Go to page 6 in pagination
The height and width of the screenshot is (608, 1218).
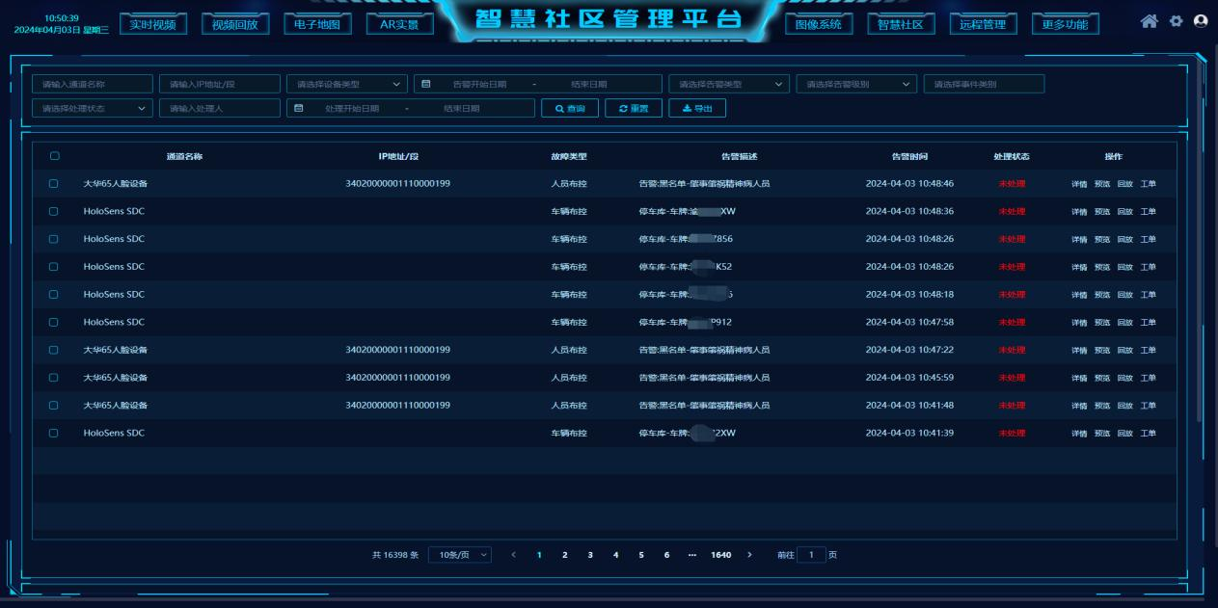click(666, 555)
